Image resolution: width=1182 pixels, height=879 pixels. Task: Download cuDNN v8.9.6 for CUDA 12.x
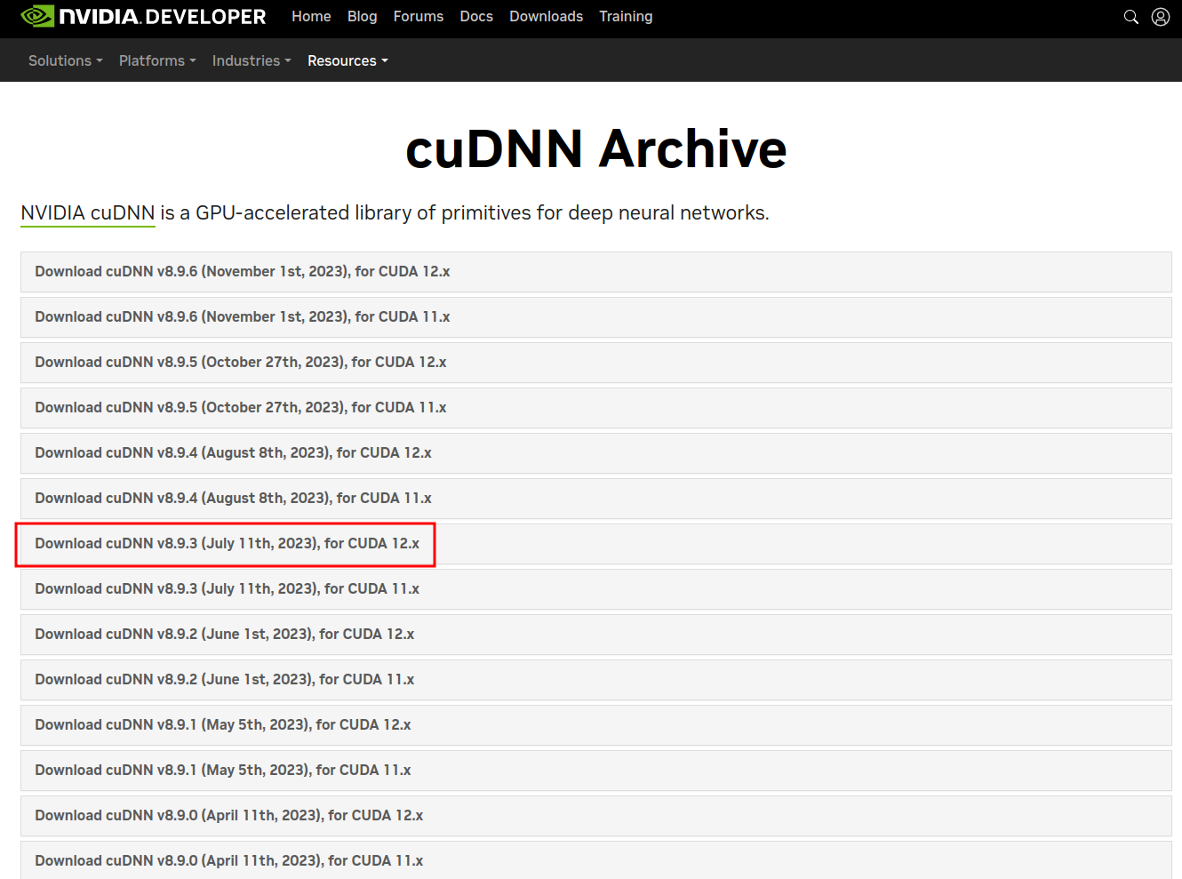242,271
